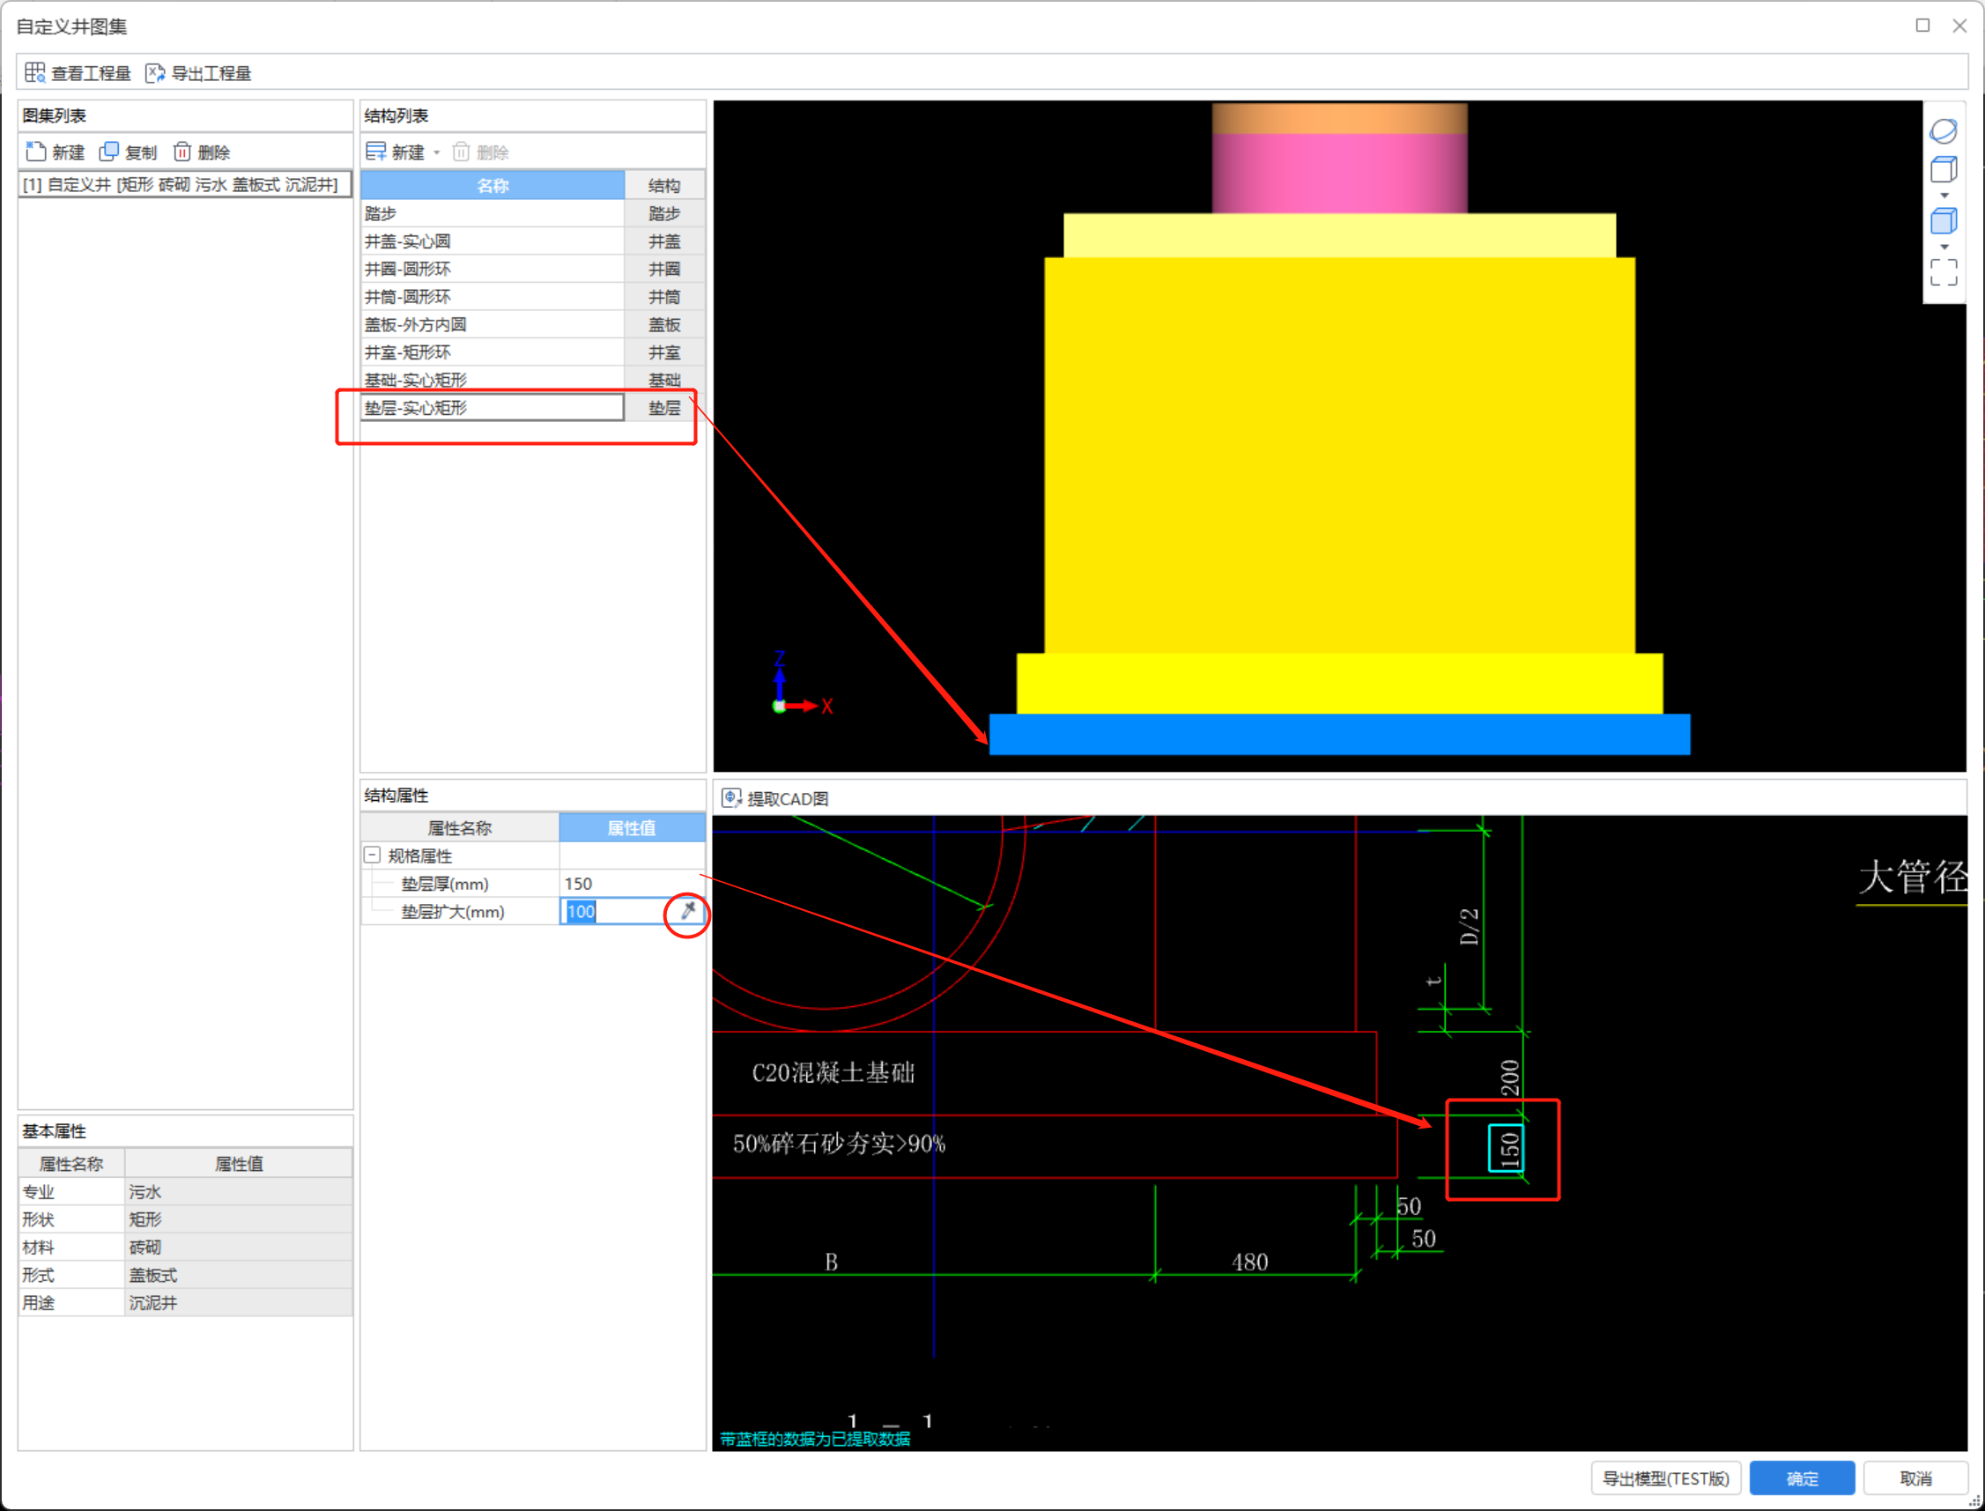Open the 新建 dropdown arrow in 结构列表
1985x1511 pixels.
pyautogui.click(x=437, y=152)
